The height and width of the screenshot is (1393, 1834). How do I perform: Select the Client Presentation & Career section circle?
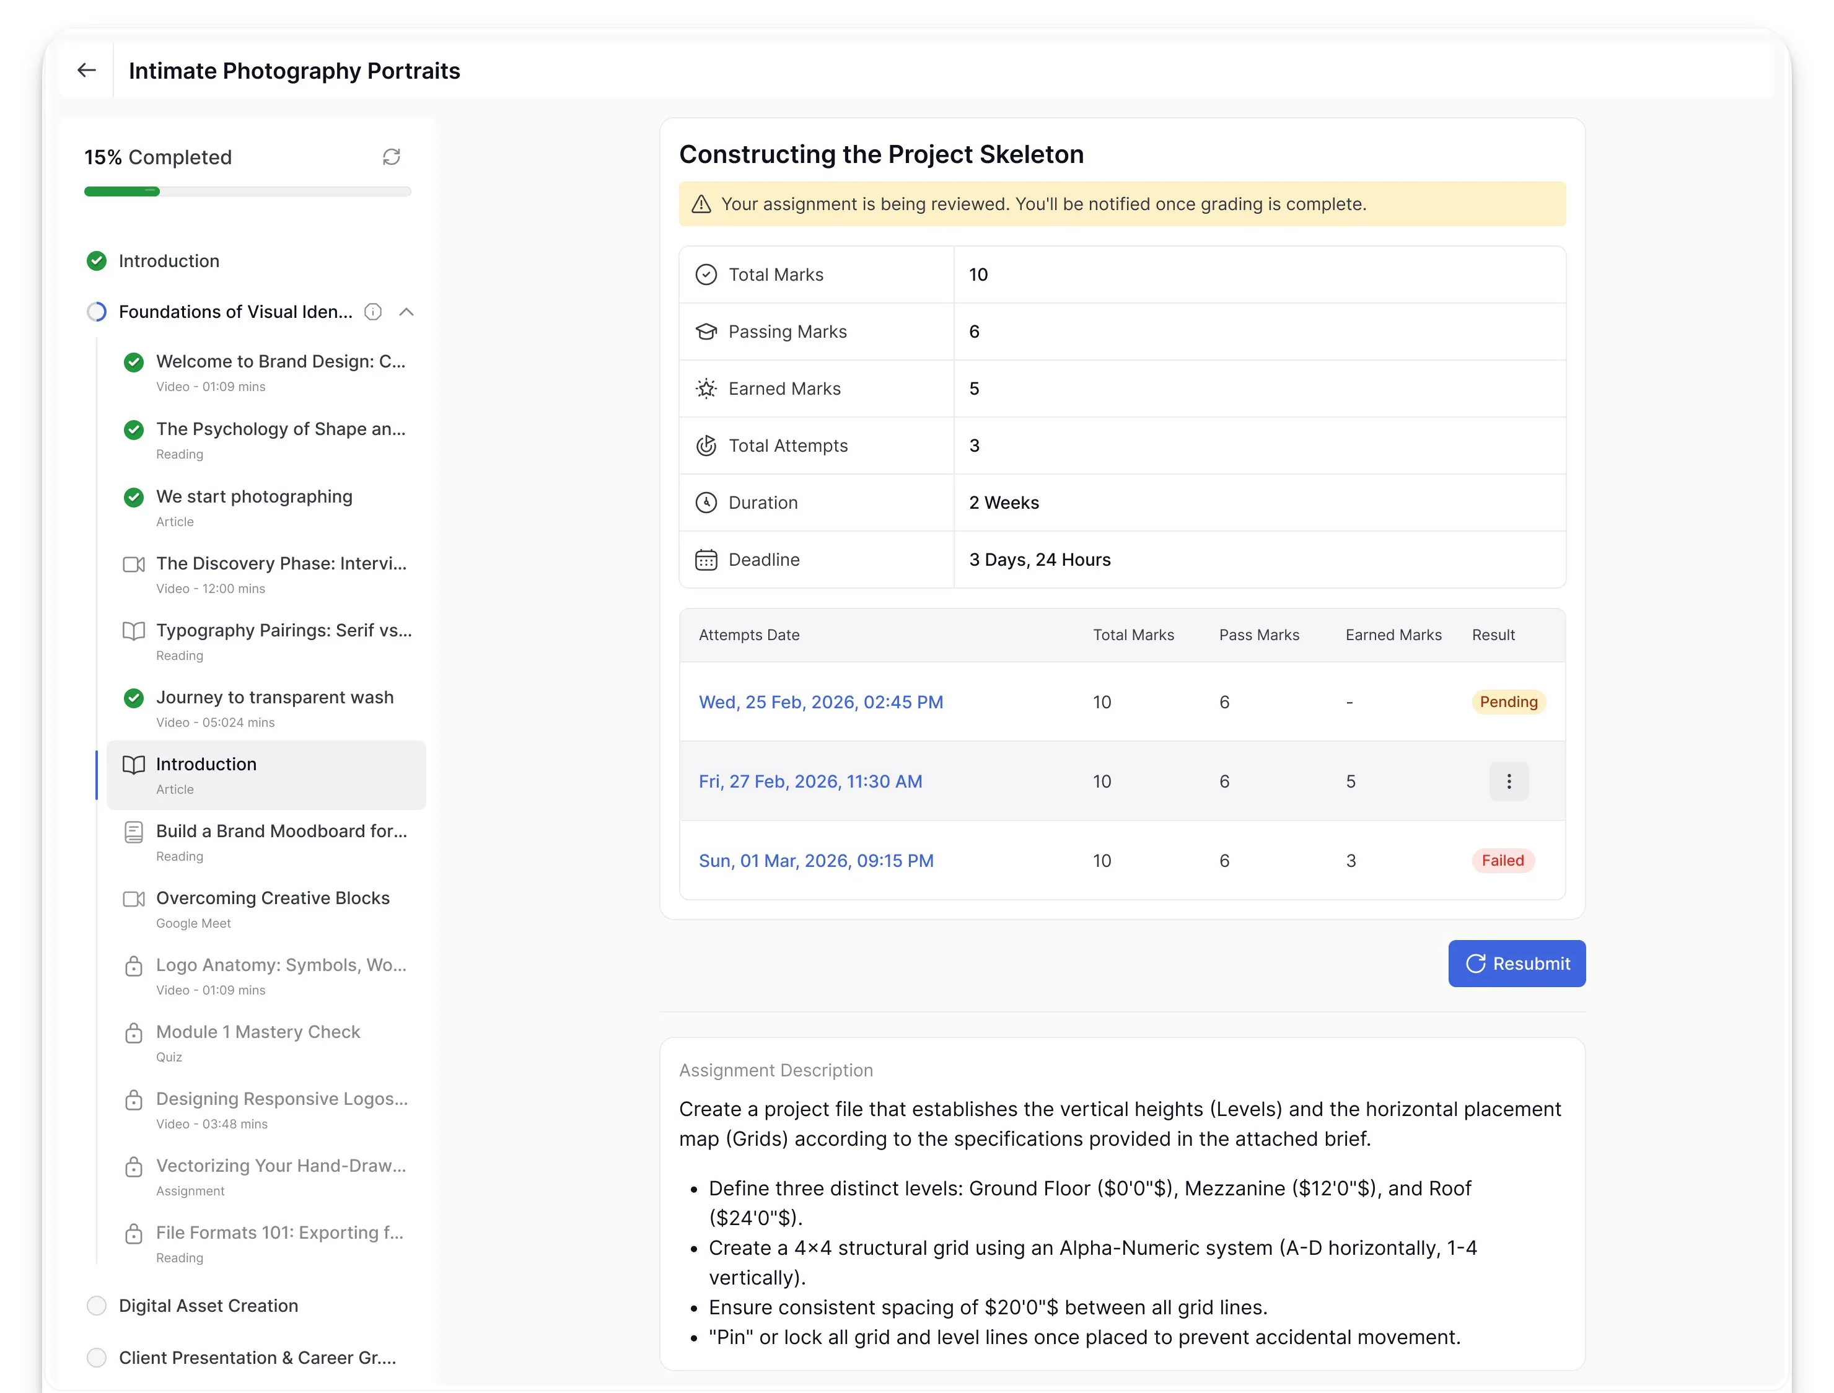click(x=97, y=1357)
